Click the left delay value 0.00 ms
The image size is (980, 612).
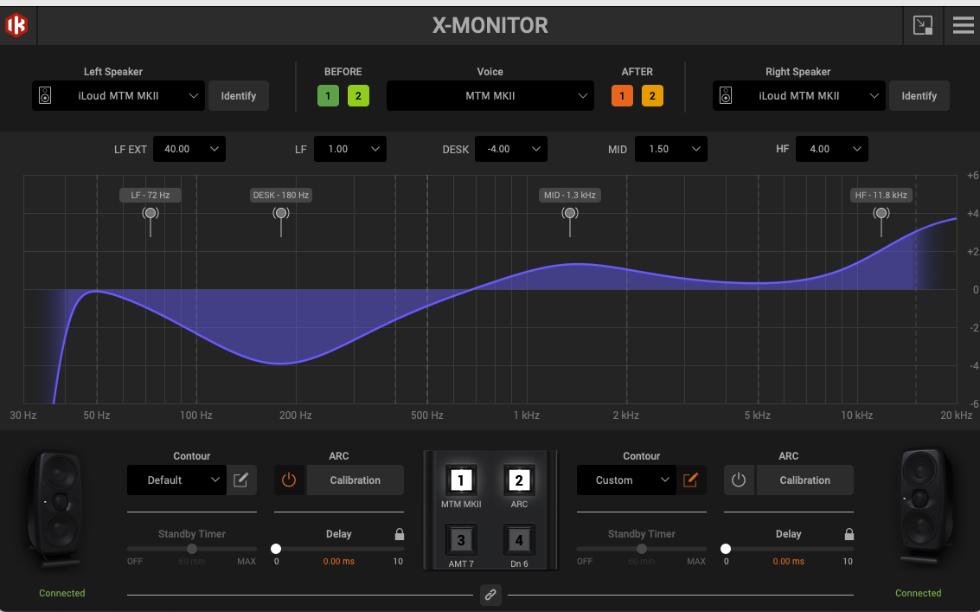pyautogui.click(x=339, y=561)
